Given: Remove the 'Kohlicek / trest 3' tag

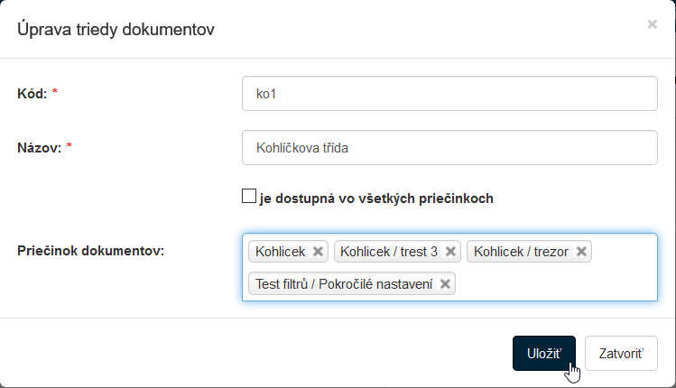Looking at the screenshot, I should coord(450,252).
